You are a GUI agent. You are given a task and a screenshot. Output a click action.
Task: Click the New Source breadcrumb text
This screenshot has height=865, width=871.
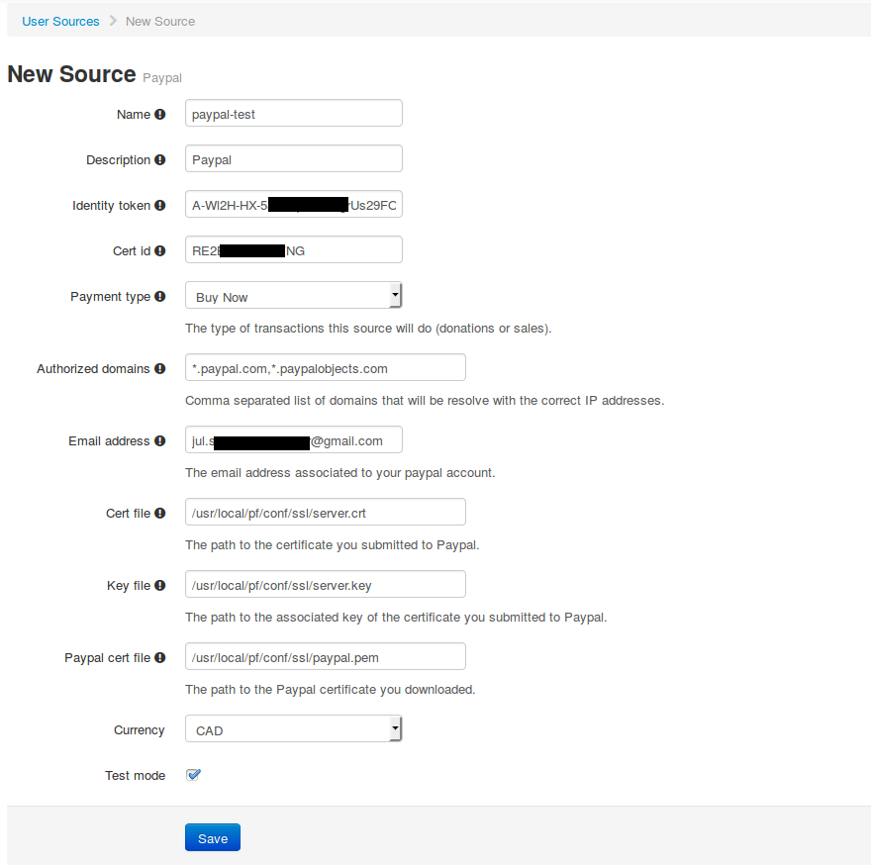coord(160,21)
